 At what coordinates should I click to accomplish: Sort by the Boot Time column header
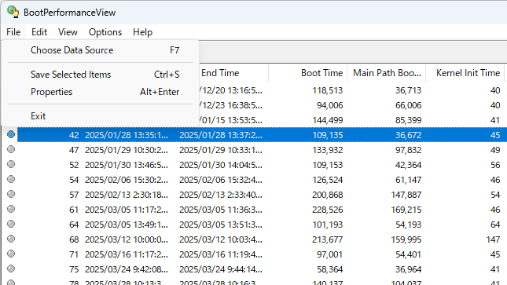pos(307,73)
